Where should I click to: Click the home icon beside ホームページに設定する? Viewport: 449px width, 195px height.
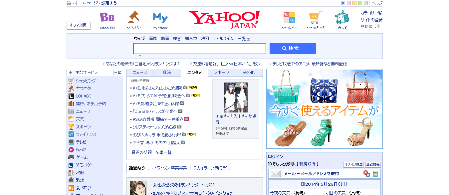coord(69,3)
